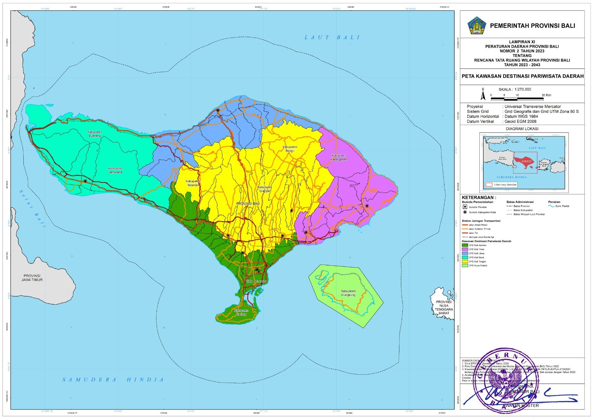The height and width of the screenshot is (420, 595).
Task: Click the Kabupaten Karangasem map label
Action: pyautogui.click(x=339, y=158)
